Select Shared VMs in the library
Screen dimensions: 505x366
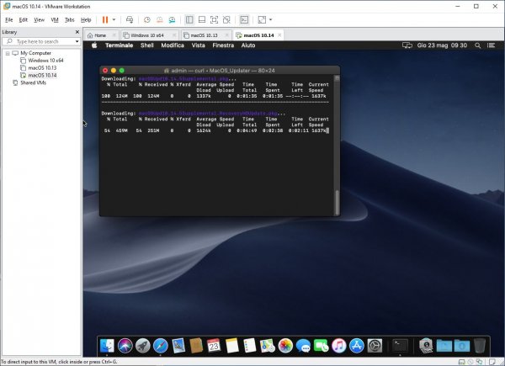[x=32, y=82]
